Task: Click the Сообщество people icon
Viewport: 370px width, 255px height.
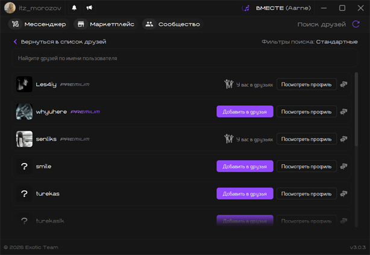Action: tap(149, 24)
